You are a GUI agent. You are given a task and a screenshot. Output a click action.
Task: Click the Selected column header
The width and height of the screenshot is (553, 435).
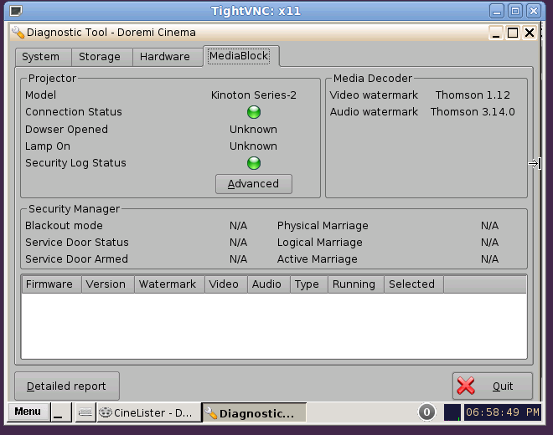click(x=414, y=284)
